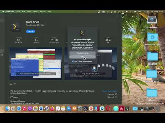Open the first Core Shell screenshot thumbnail

(36, 63)
